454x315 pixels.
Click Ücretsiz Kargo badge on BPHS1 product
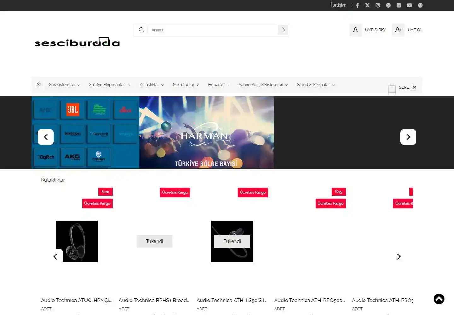point(175,192)
